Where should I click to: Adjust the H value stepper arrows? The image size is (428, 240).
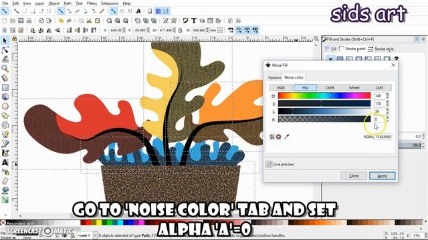(x=388, y=96)
